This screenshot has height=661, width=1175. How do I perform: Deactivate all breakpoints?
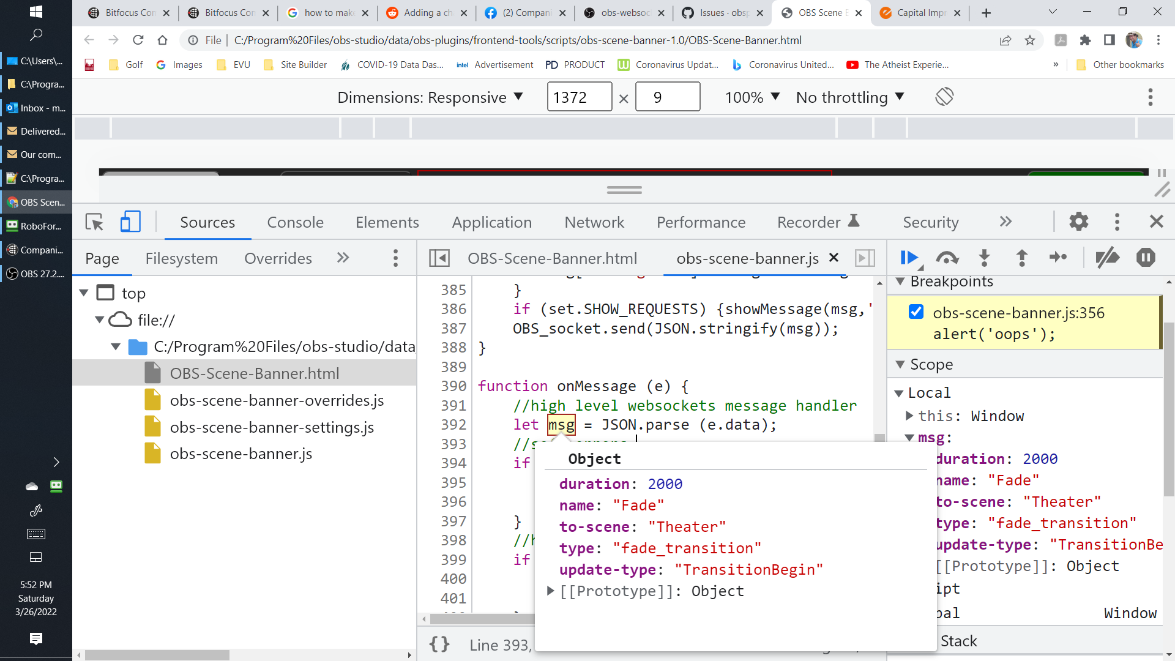[x=1108, y=258]
